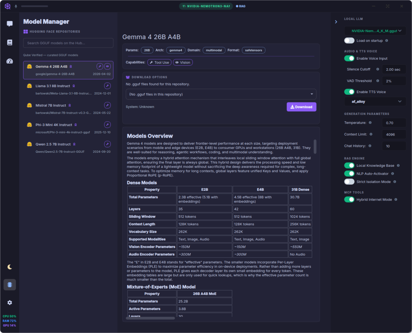Click the Context Limit value field

[394, 134]
